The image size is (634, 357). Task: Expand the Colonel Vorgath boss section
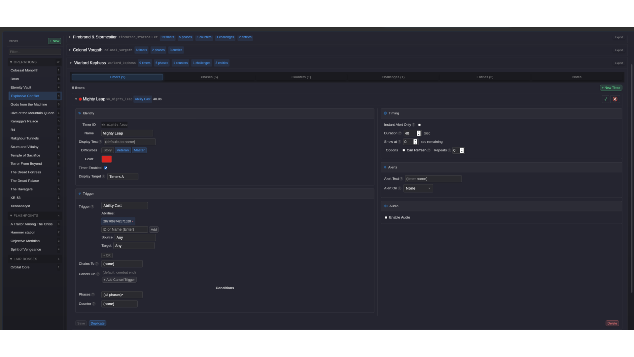tap(70, 50)
